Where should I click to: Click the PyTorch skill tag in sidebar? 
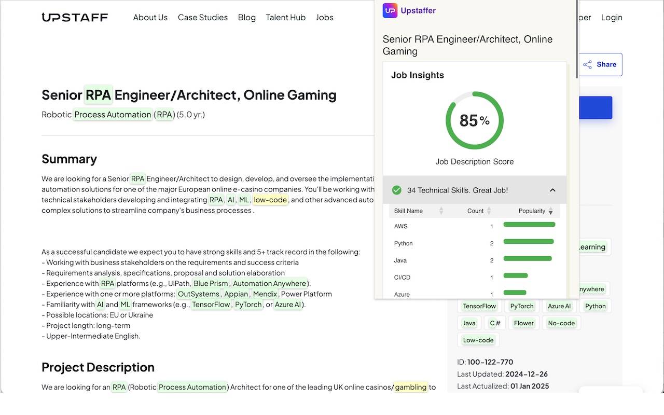(521, 306)
